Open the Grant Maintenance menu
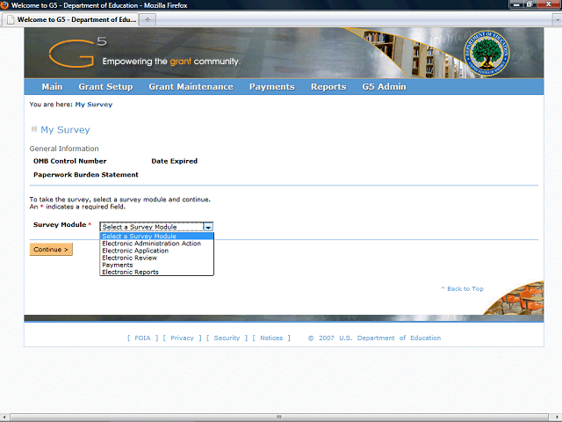Screen dimensions: 562x422 tap(191, 87)
